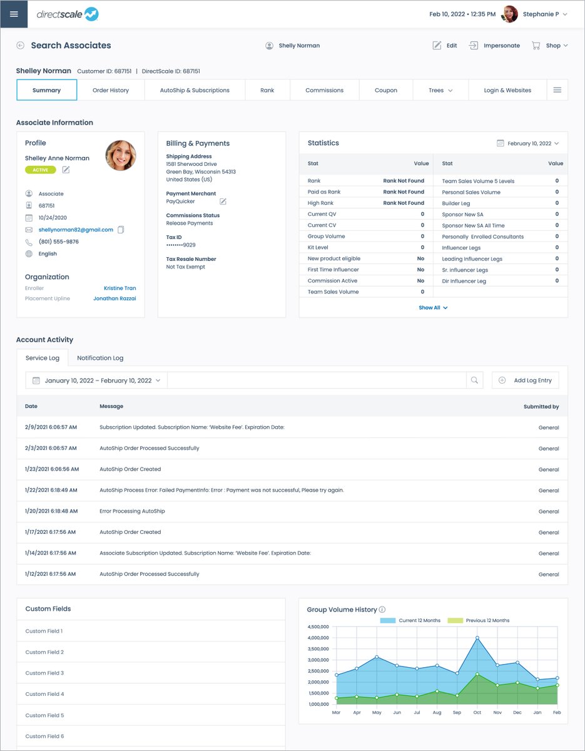Viewport: 585px width, 751px height.
Task: Click the Shelly Norman person icon
Action: coord(270,46)
